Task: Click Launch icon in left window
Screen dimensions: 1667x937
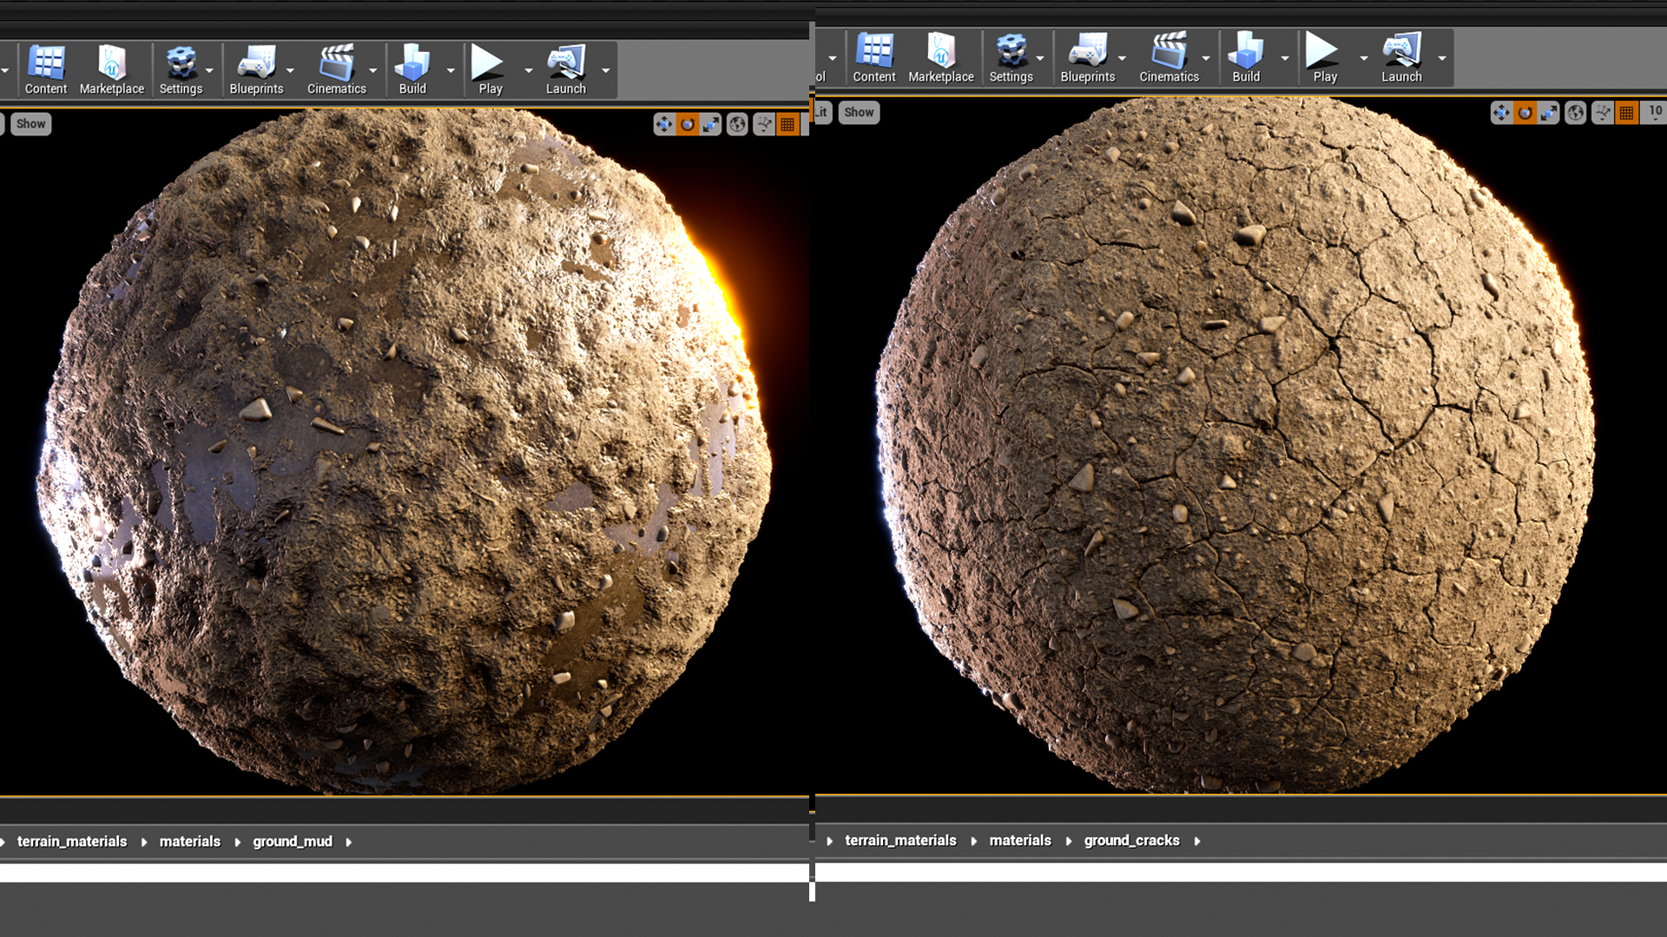Action: 566,69
